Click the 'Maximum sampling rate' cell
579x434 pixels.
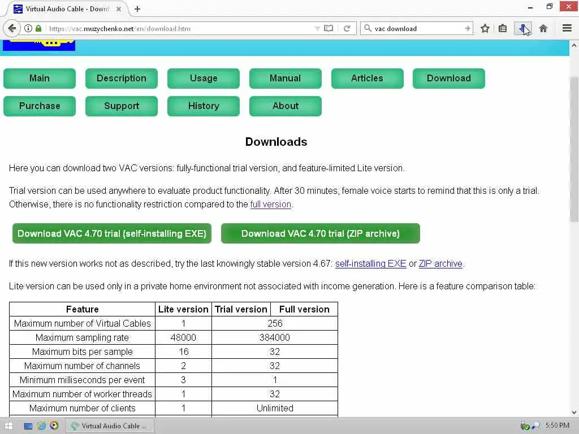tap(83, 337)
